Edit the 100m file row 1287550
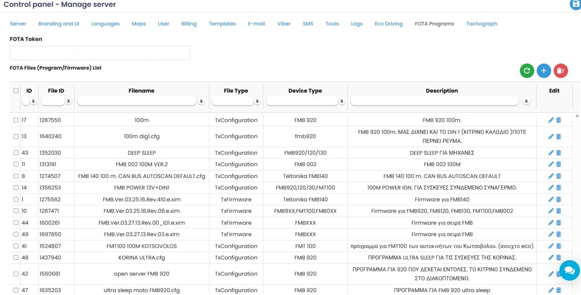Screen dimensions: 581x295 [551, 120]
